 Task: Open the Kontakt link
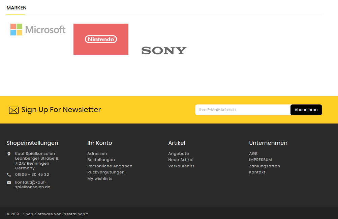[257, 172]
